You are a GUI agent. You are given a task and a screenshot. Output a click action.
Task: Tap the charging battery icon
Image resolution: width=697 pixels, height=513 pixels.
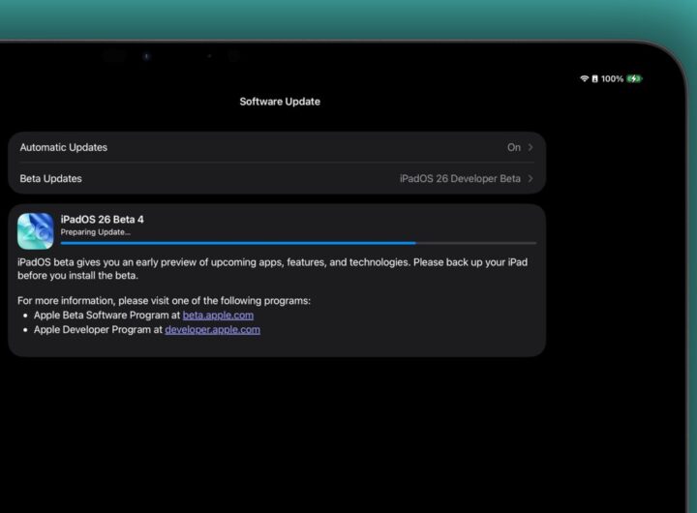click(x=634, y=78)
